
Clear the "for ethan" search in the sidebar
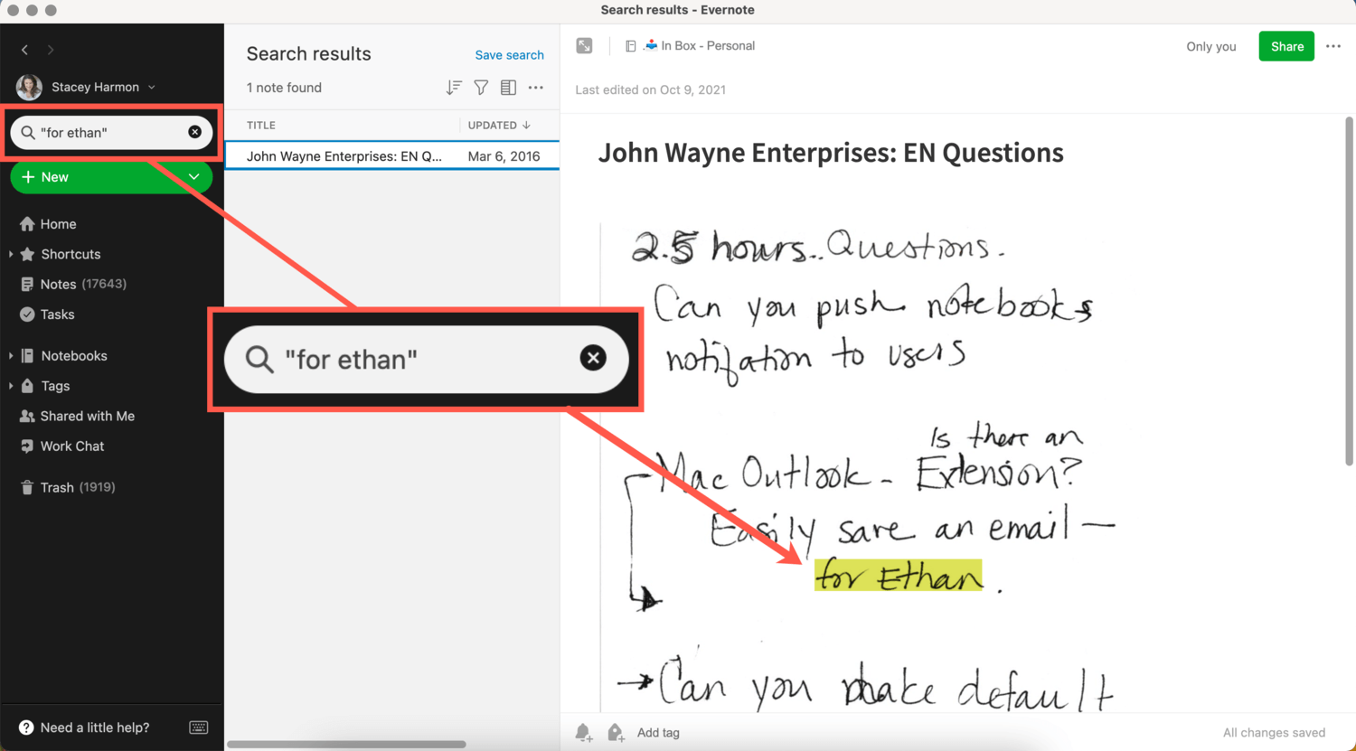click(x=194, y=132)
